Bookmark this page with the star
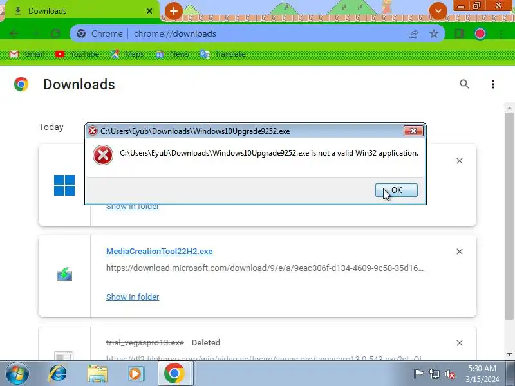This screenshot has height=386, width=515. [433, 33]
